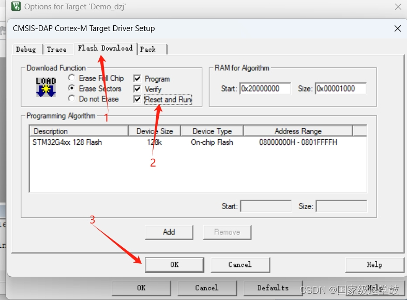Select STM32G4xx 128 Flash algorithm row

[198, 142]
